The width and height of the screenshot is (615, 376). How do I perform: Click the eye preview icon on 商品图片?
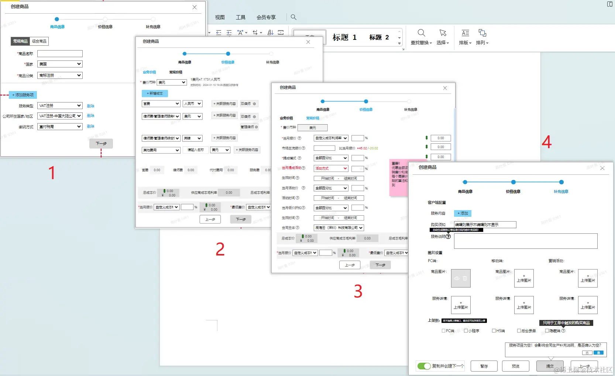coord(457,278)
